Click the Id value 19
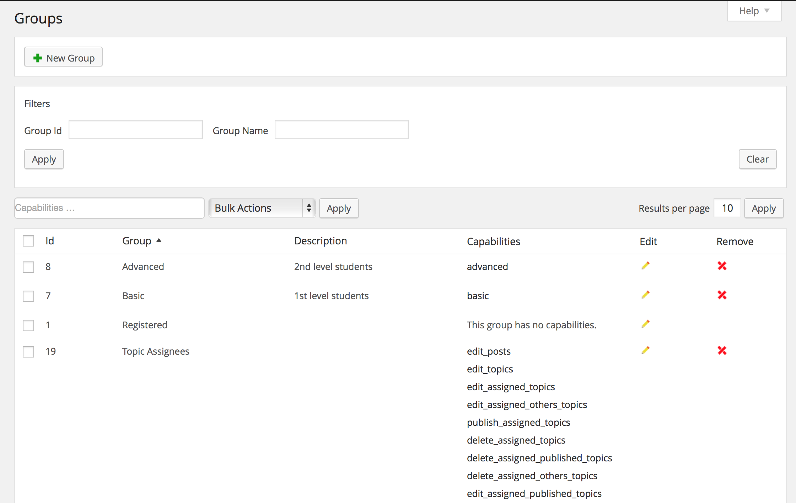Viewport: 796px width, 503px height. (50, 351)
